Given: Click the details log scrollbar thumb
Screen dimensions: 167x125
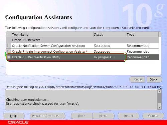Looking at the screenshot, I should pyautogui.click(x=159, y=98).
